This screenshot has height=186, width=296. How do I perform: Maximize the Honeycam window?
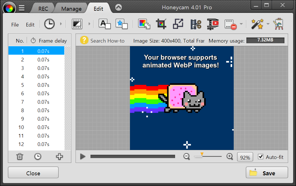point(267,5)
